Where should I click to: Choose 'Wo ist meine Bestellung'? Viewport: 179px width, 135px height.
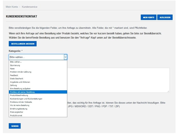click(38, 105)
